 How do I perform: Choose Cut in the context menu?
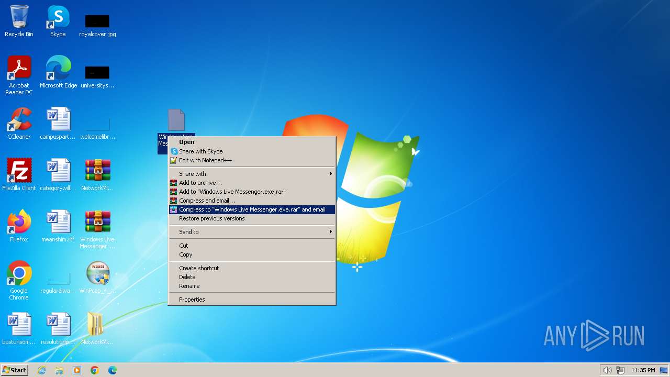point(252,246)
